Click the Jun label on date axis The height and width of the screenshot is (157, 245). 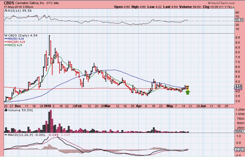(203, 106)
